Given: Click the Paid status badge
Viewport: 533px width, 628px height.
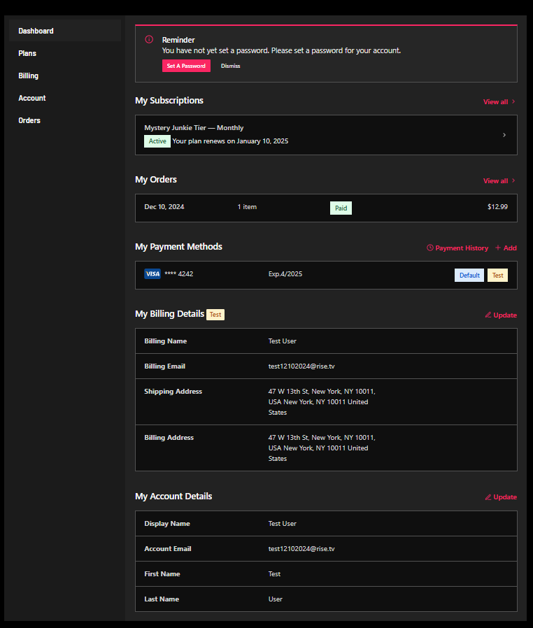Looking at the screenshot, I should pyautogui.click(x=341, y=208).
